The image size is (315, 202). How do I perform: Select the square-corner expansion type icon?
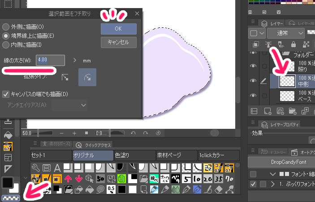(x=65, y=77)
